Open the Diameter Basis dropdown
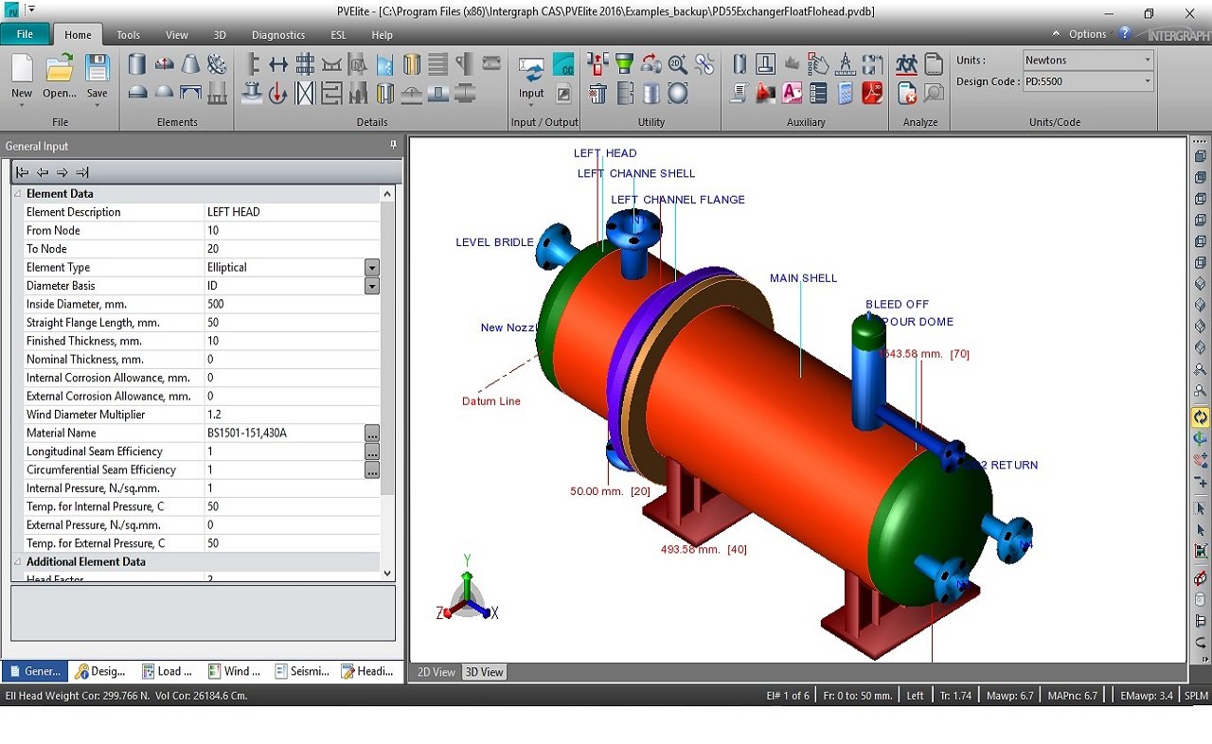This screenshot has width=1212, height=744. 371,286
